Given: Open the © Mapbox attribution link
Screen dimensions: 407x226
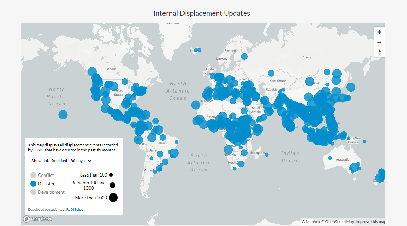Looking at the screenshot, I should [x=311, y=222].
